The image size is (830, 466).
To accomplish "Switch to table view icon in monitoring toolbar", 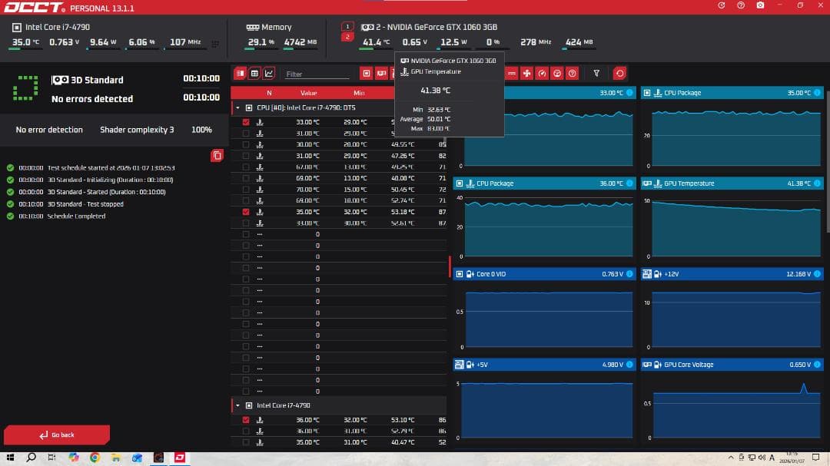I will point(254,74).
